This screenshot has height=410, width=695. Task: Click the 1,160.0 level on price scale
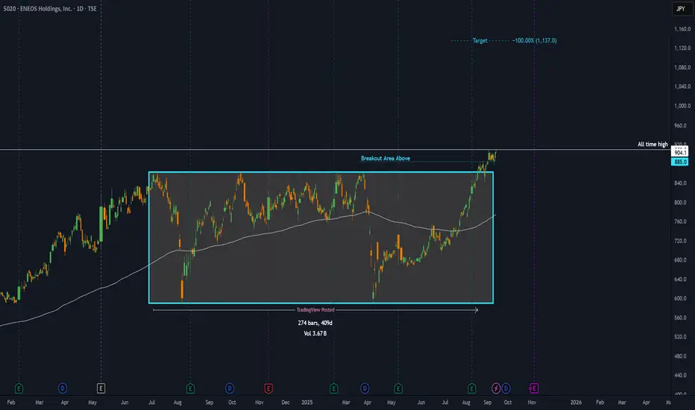pyautogui.click(x=680, y=29)
